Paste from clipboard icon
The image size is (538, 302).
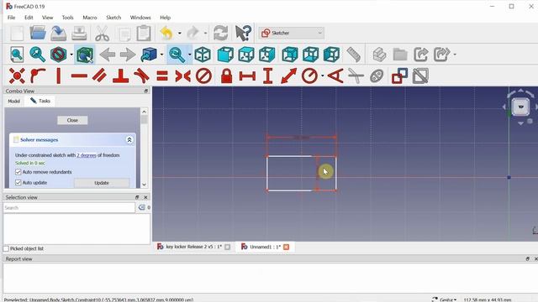coord(144,34)
